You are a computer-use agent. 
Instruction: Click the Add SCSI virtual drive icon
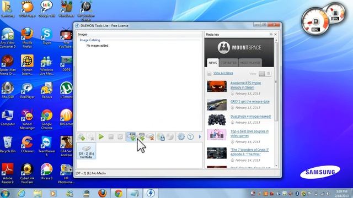141,136
